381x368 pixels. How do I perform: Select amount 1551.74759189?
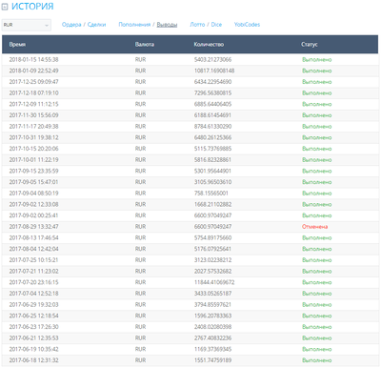[212, 360]
